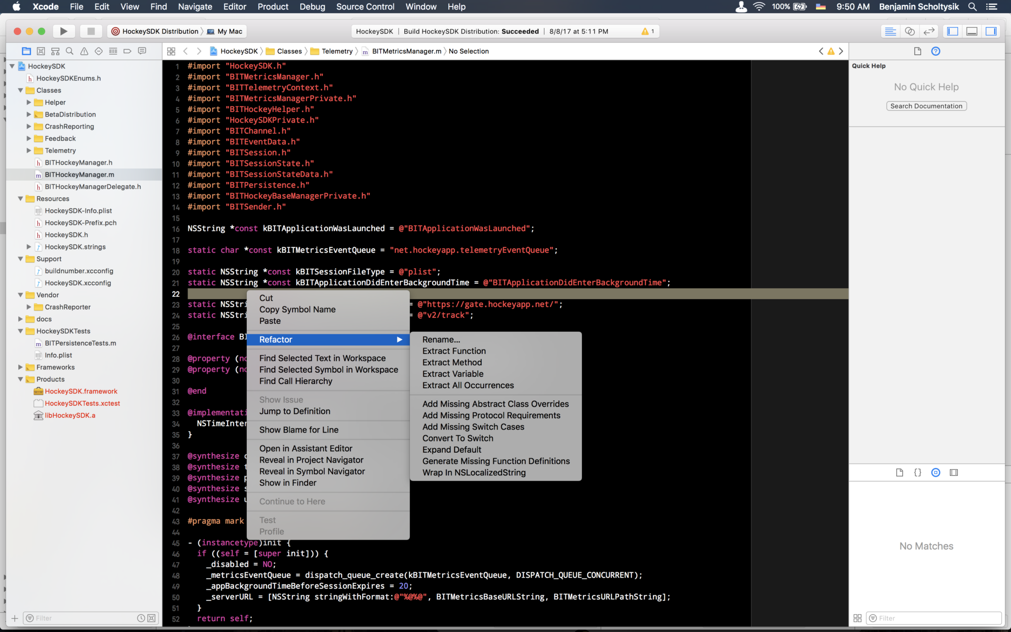Switch to Assistant editor

point(910,31)
